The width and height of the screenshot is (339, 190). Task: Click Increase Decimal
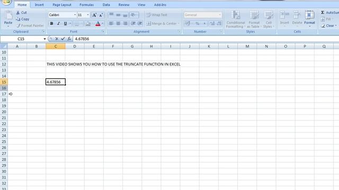coord(212,23)
